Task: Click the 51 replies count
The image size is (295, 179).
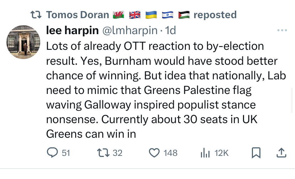Action: 66,153
